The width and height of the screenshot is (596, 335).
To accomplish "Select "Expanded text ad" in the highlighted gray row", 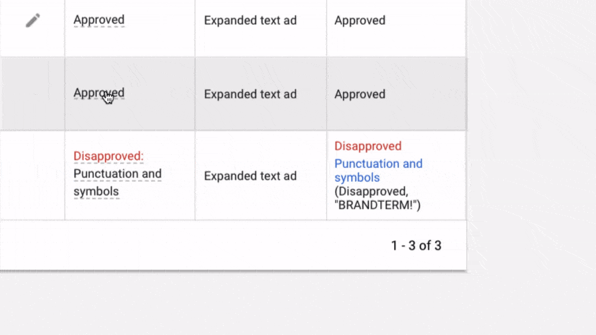I will click(250, 94).
